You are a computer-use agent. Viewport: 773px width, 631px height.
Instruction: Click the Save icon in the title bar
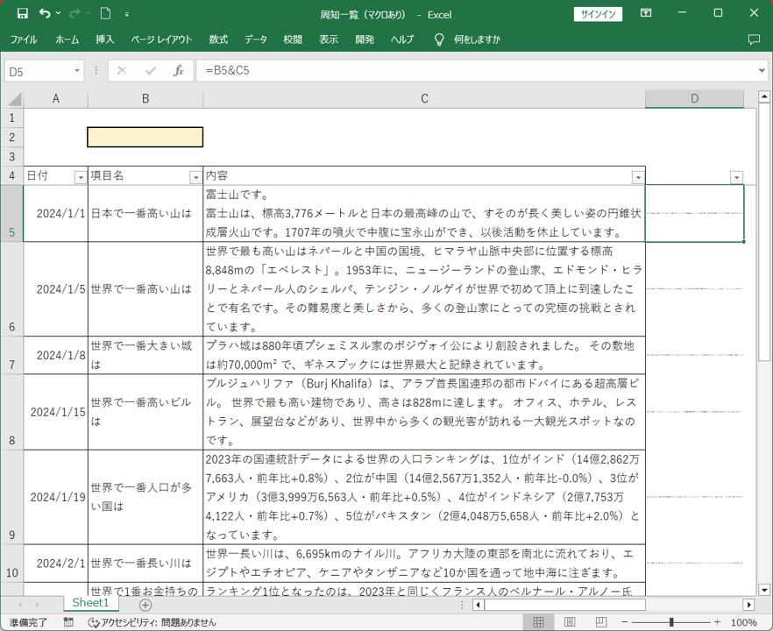[x=22, y=14]
